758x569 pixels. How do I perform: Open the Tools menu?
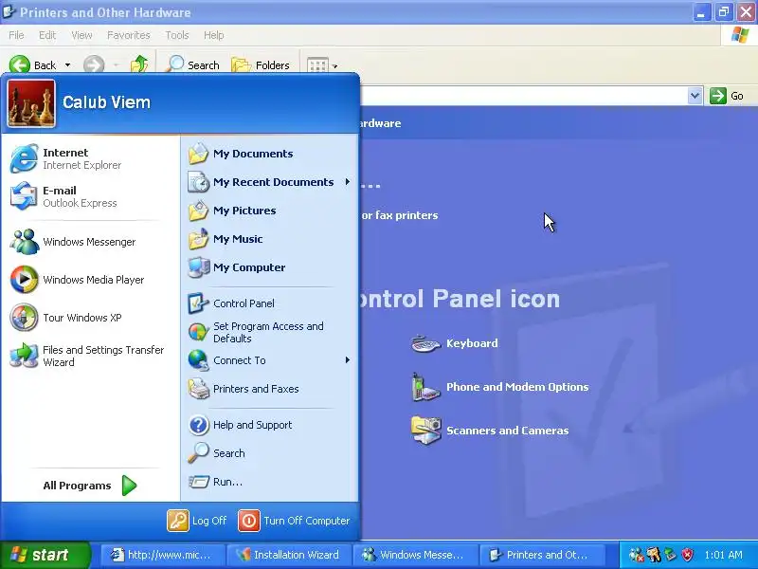pos(177,35)
